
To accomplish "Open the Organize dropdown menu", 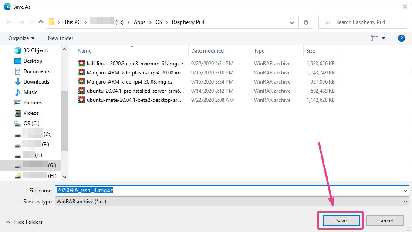I will click(21, 38).
